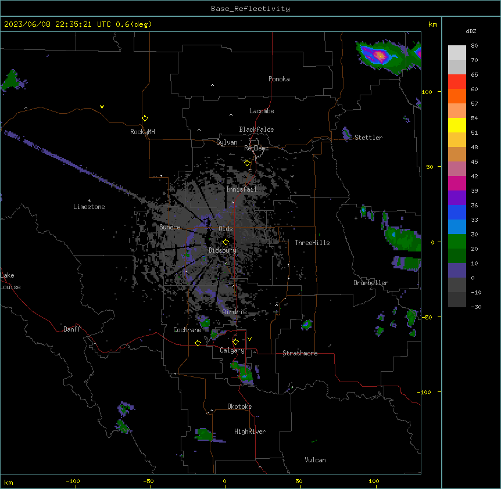The image size is (501, 489).
Task: Select the purple legend band between 39 and 36
Action: click(457, 197)
